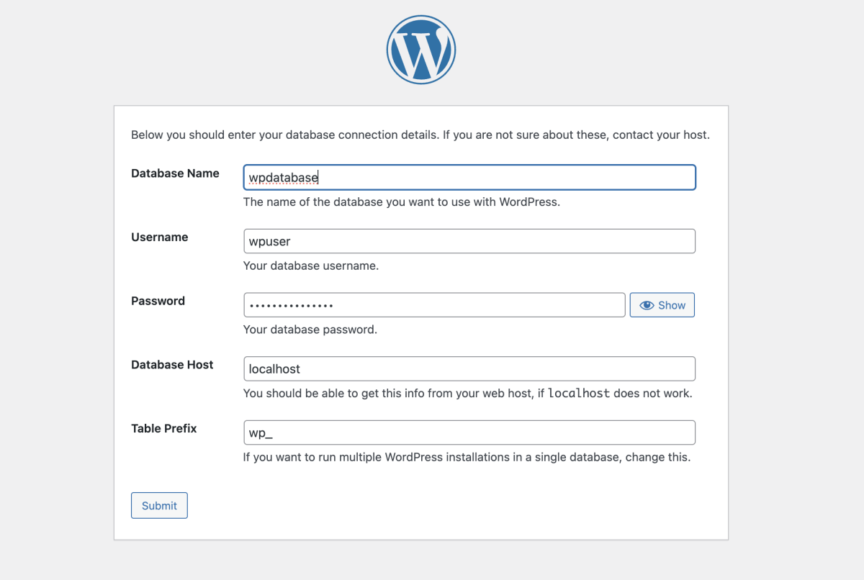Screen dimensions: 864x580
Task: Focus the Username field containing wpuser
Action: pos(469,241)
